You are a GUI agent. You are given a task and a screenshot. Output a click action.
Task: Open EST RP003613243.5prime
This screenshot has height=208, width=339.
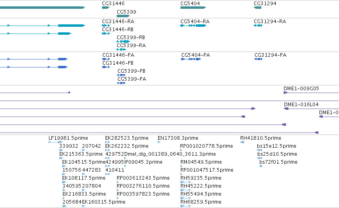tap(143, 178)
